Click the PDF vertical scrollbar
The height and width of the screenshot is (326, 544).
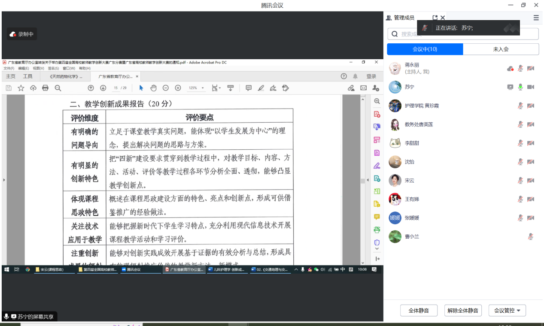click(x=363, y=180)
